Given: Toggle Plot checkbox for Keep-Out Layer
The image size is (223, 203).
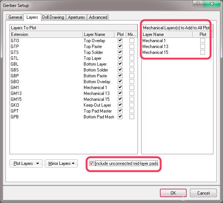Looking at the screenshot, I should pyautogui.click(x=120, y=105).
